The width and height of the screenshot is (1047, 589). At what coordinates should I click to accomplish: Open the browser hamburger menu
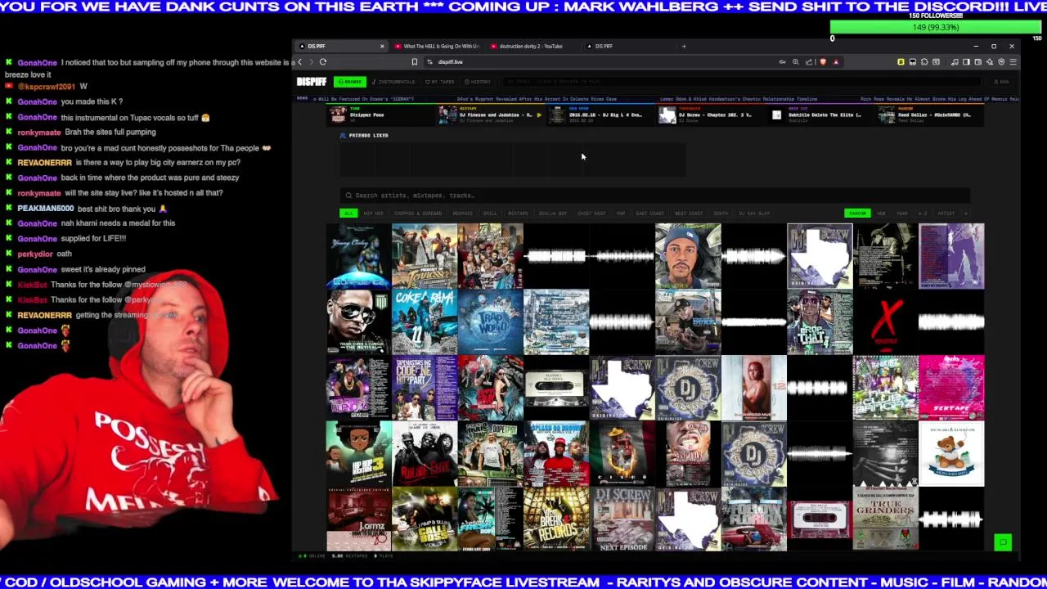(x=1013, y=62)
